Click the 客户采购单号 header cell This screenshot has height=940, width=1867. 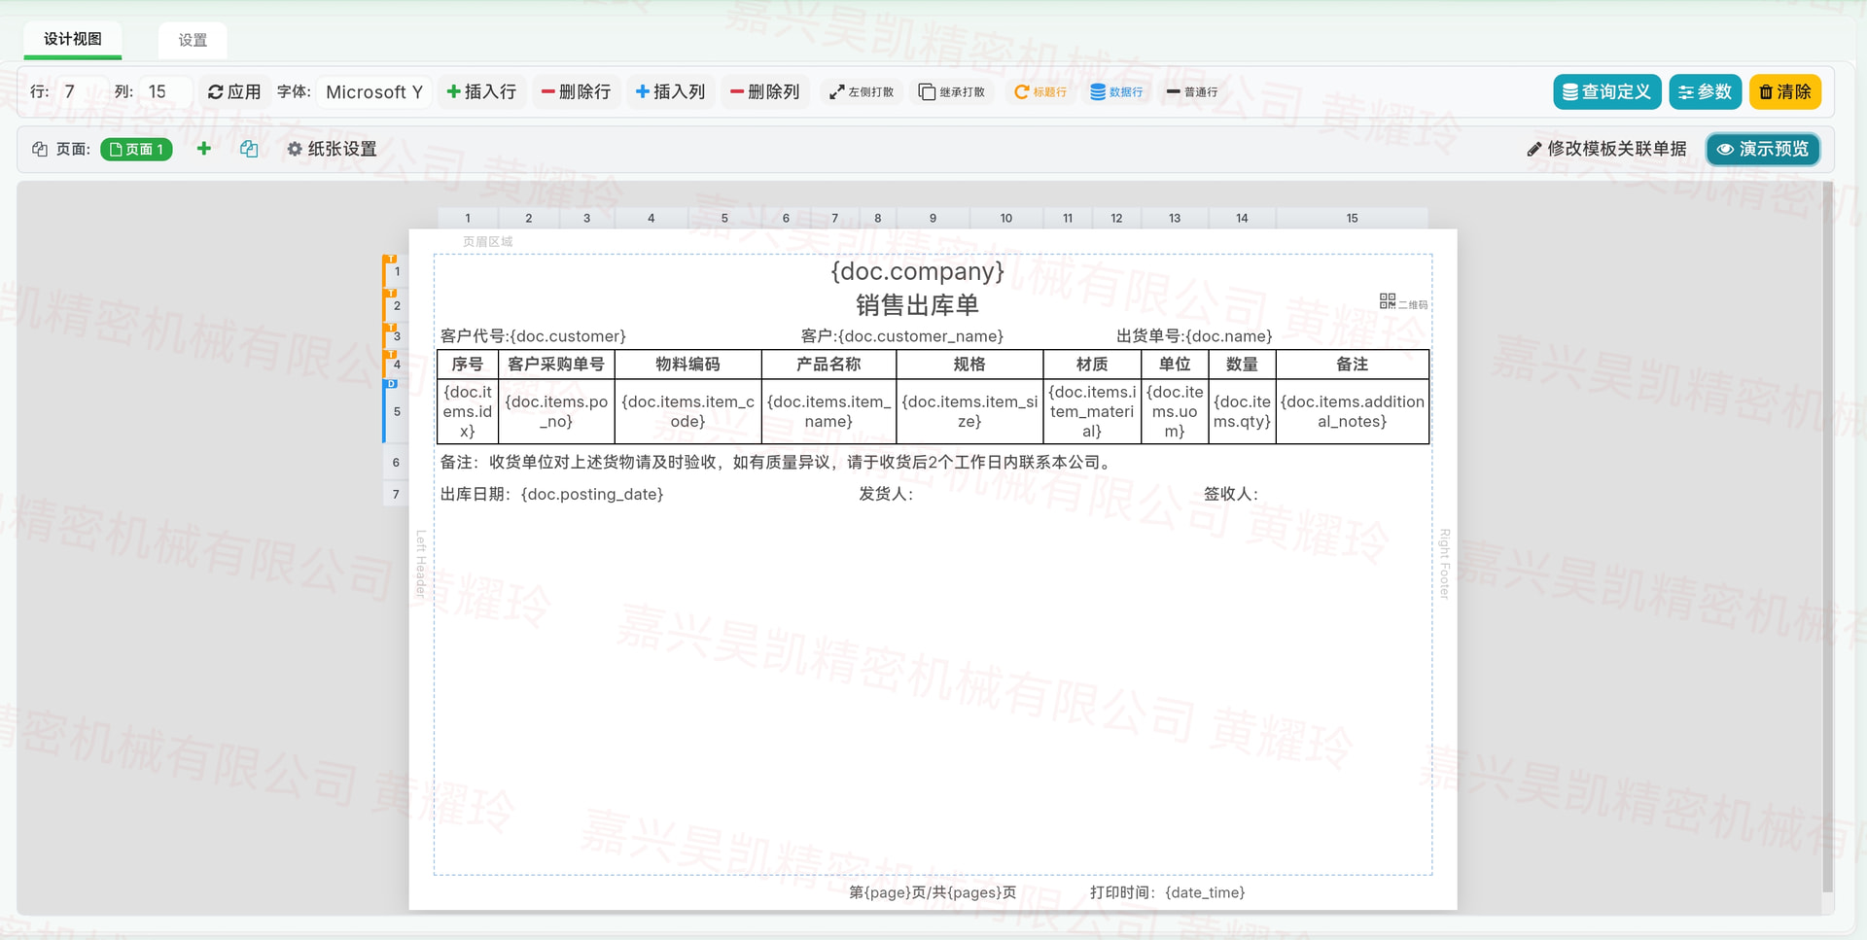tap(556, 365)
